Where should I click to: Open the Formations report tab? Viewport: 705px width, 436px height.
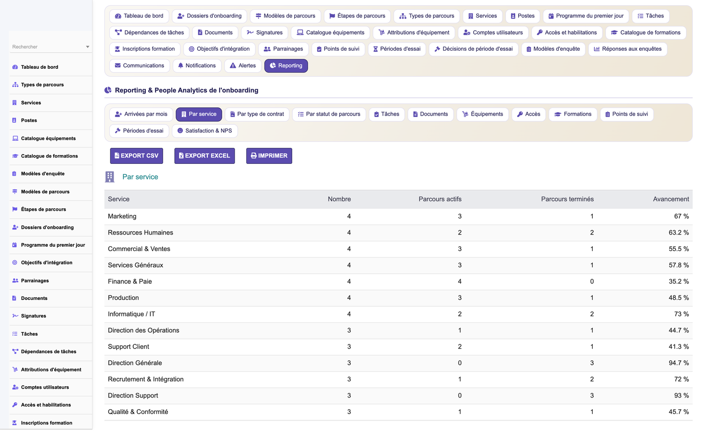click(x=573, y=114)
